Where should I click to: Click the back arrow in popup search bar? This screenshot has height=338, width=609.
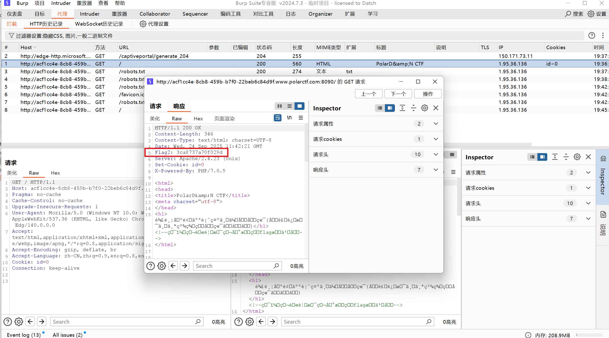pyautogui.click(x=173, y=266)
